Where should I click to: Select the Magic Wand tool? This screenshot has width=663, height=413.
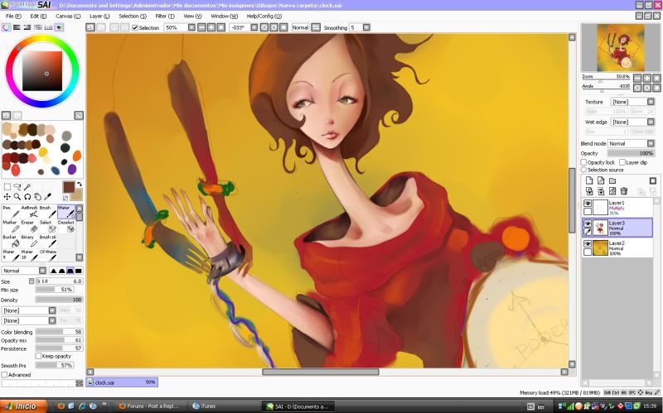27,187
